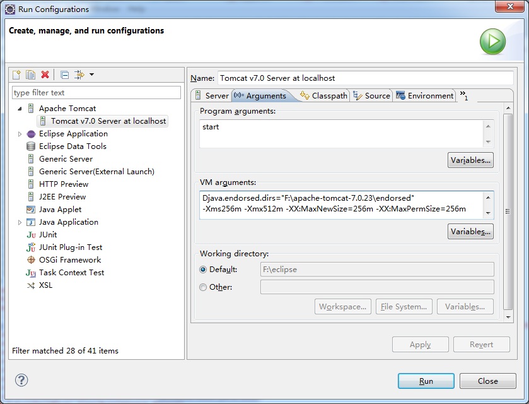Click the help question mark icon

tap(21, 381)
